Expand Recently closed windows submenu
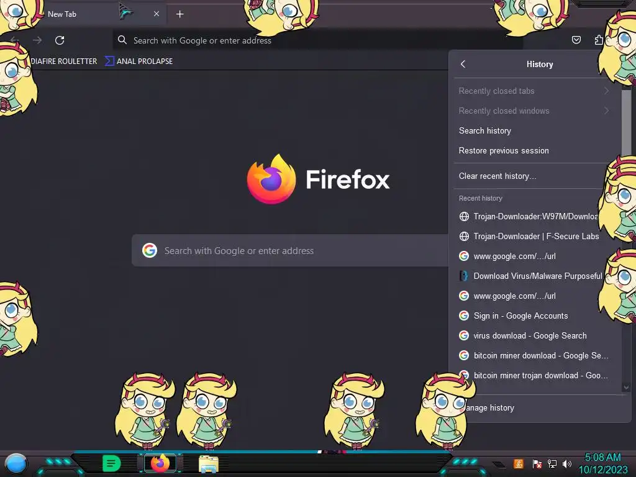The width and height of the screenshot is (636, 477). coord(534,111)
